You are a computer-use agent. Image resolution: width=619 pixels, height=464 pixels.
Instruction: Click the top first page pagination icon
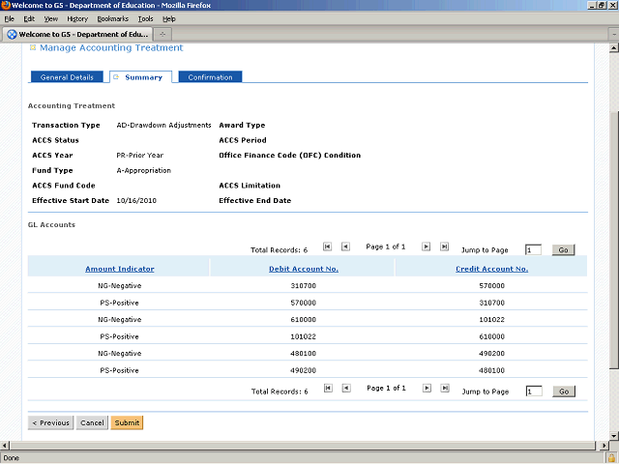[x=328, y=247]
